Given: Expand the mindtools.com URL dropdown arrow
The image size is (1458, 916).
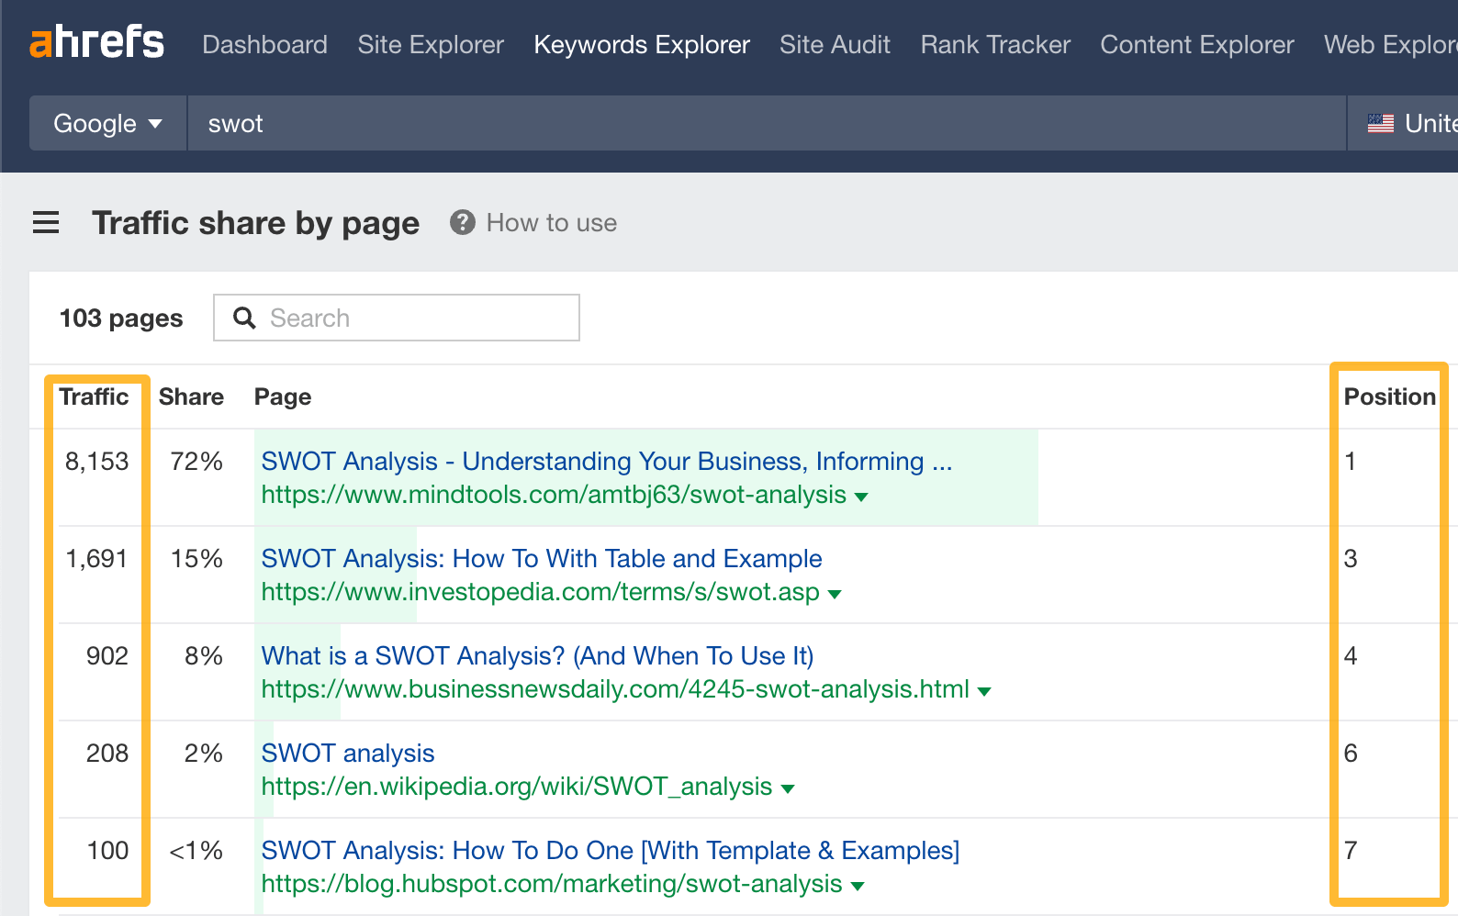Looking at the screenshot, I should (860, 497).
